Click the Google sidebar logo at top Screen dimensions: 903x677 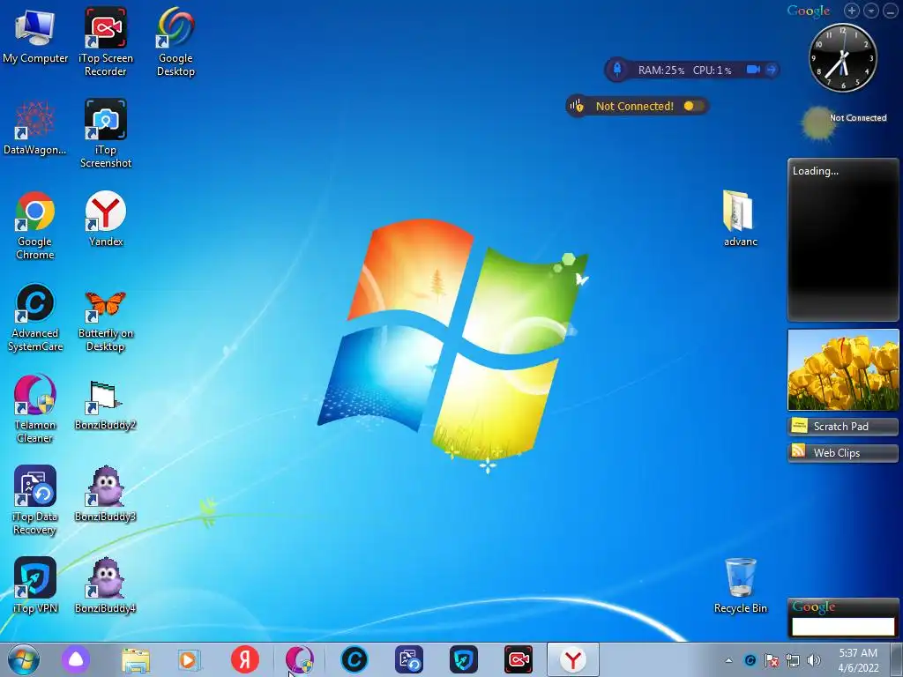(x=809, y=11)
